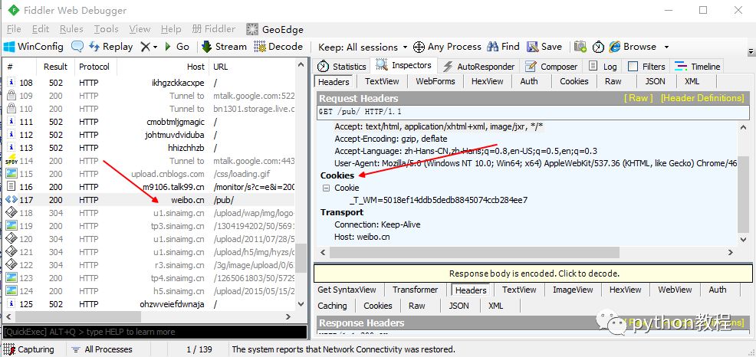Sort sessions by Host column header
Screen dimensions: 756x357
pyautogui.click(x=163, y=67)
